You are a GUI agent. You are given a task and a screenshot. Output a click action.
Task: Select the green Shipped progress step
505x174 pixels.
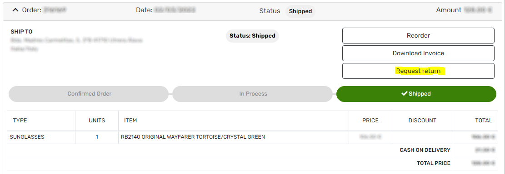[416, 94]
